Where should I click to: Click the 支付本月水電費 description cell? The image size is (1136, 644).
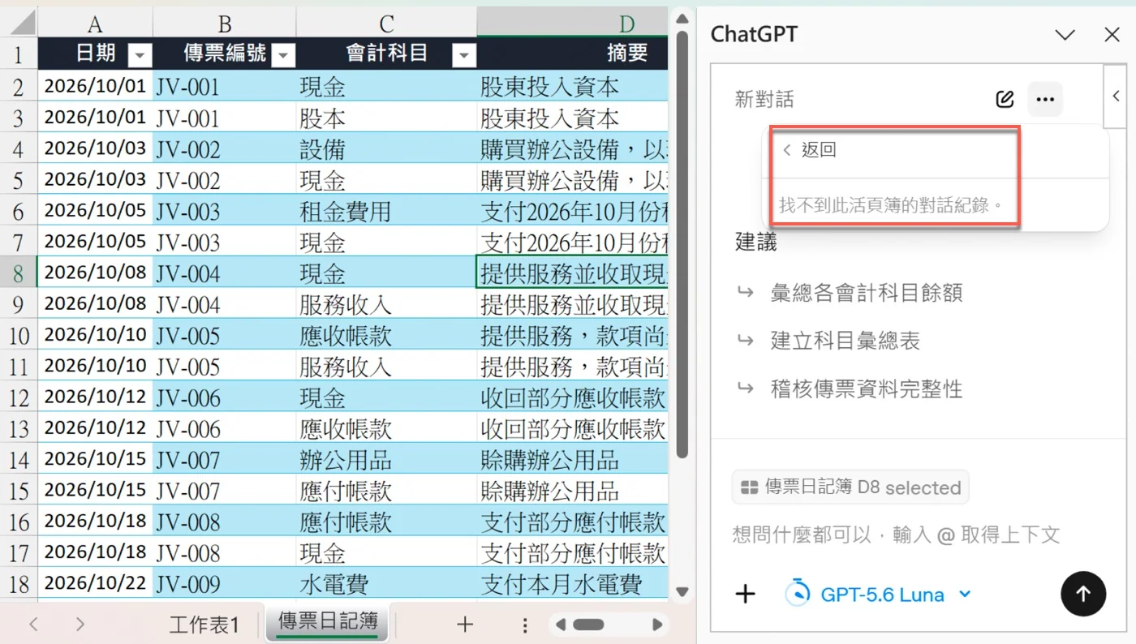pyautogui.click(x=573, y=583)
